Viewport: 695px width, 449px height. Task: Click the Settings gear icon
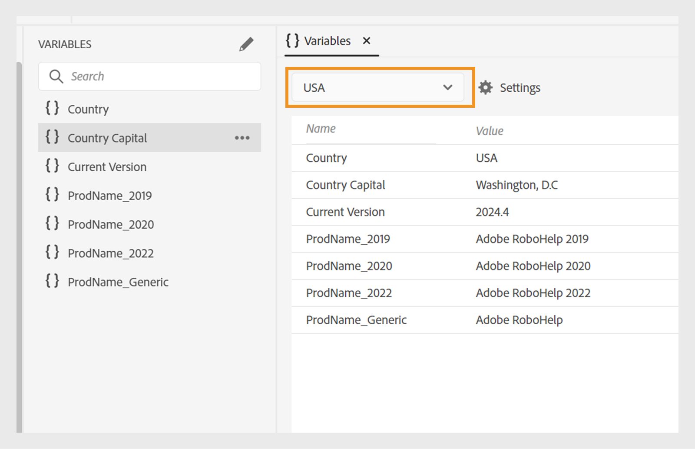485,88
